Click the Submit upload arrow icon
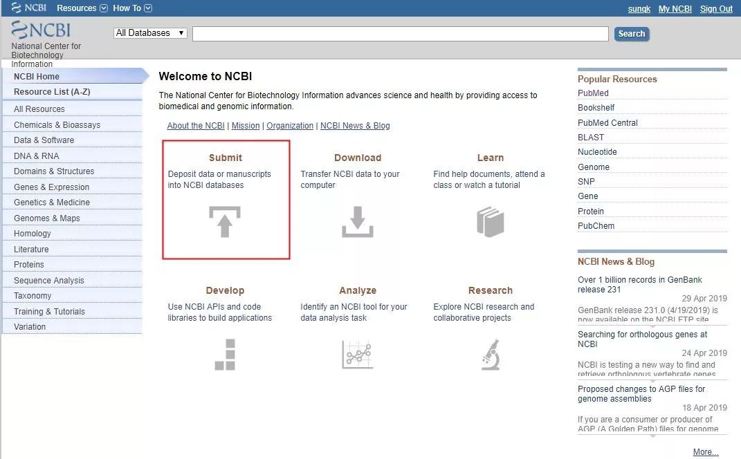The height and width of the screenshot is (459, 741). point(225,221)
